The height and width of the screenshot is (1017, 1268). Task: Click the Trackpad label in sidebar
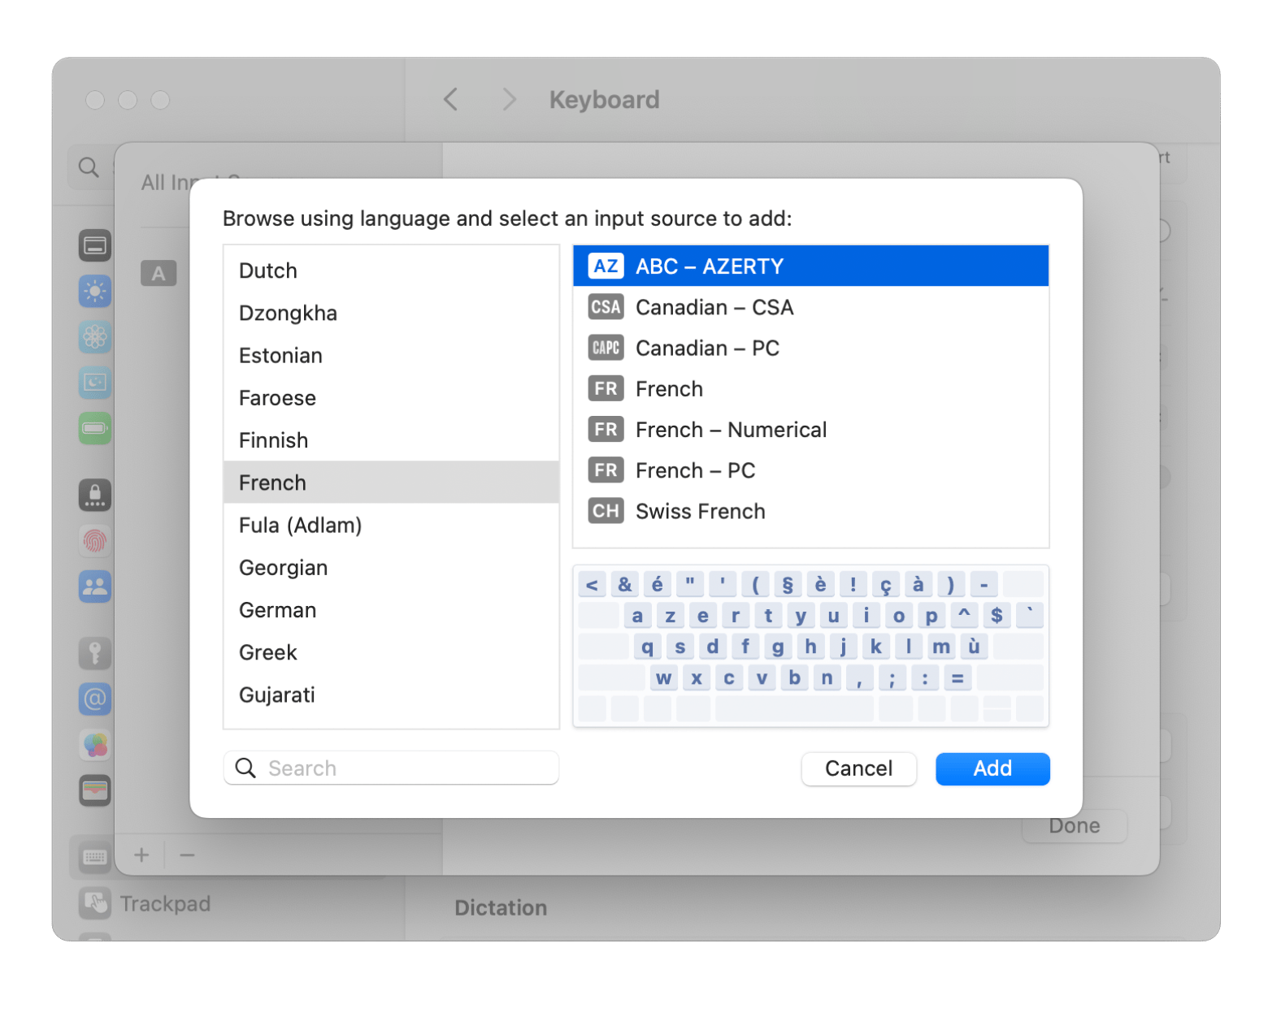[165, 903]
